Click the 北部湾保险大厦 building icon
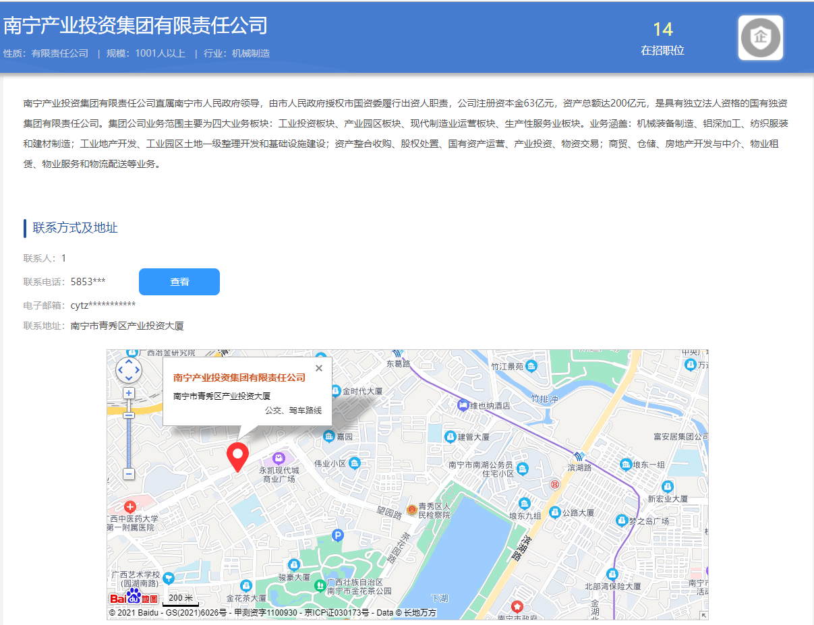 (612, 574)
